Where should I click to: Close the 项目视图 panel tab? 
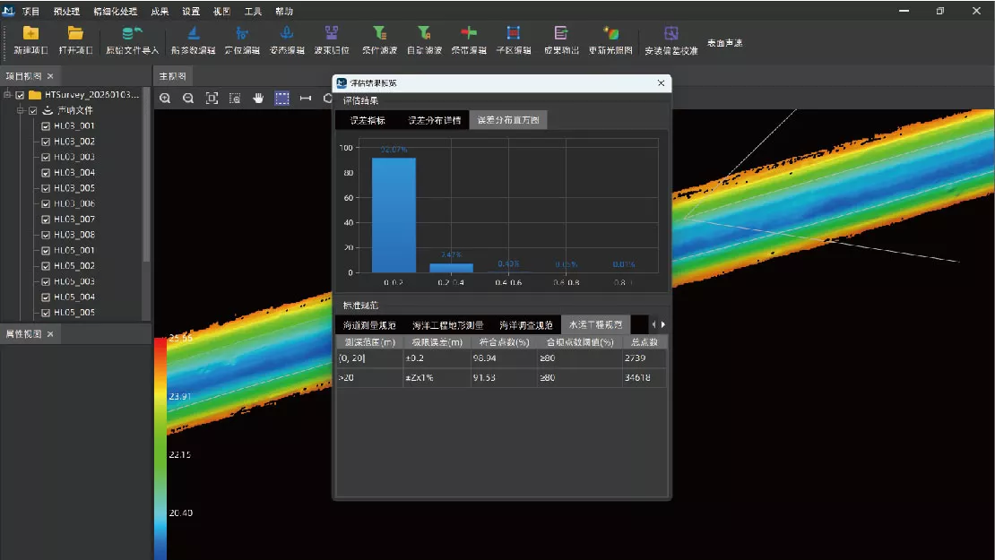click(50, 76)
